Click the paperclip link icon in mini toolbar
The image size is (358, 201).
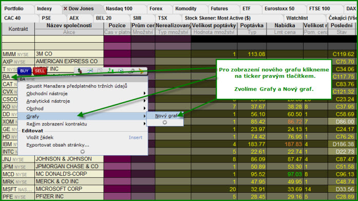tap(131, 71)
